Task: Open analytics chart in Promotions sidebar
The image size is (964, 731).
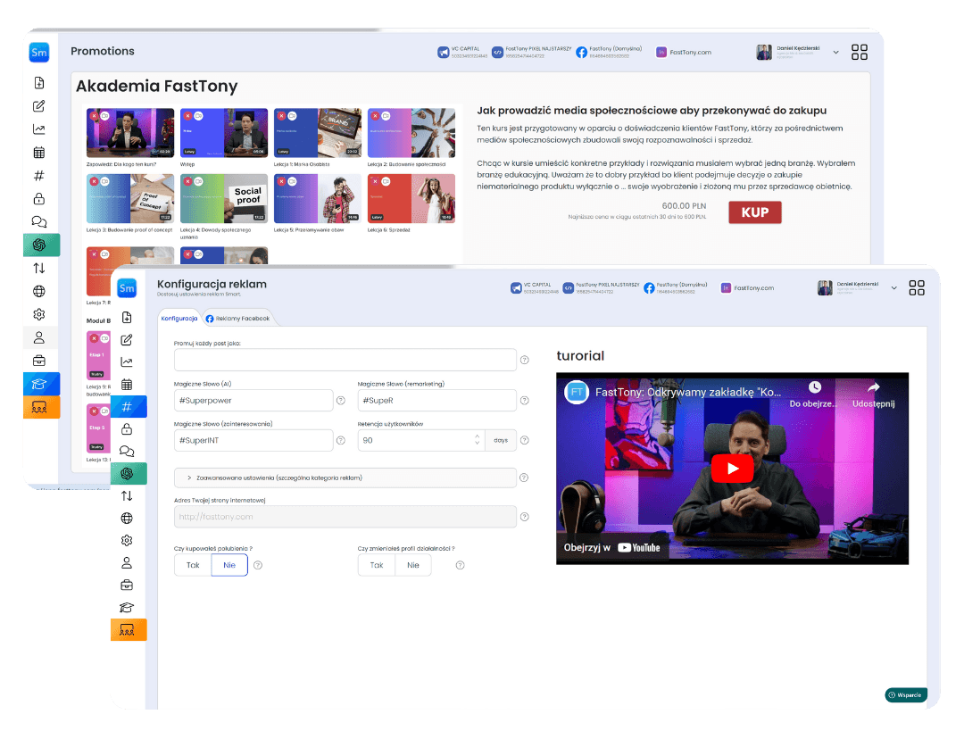Action: [x=39, y=129]
